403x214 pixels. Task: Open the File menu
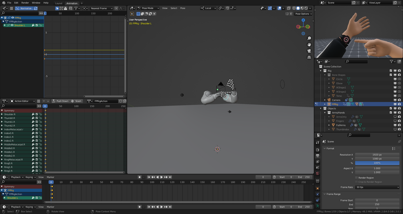point(9,3)
